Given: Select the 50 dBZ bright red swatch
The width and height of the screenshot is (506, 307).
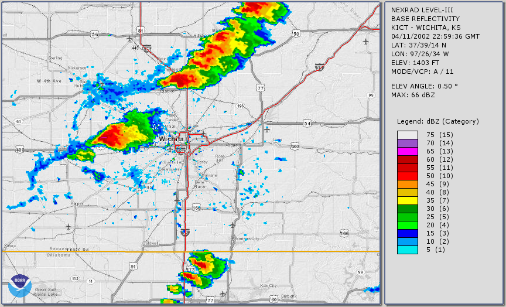Looking at the screenshot, I should 407,176.
